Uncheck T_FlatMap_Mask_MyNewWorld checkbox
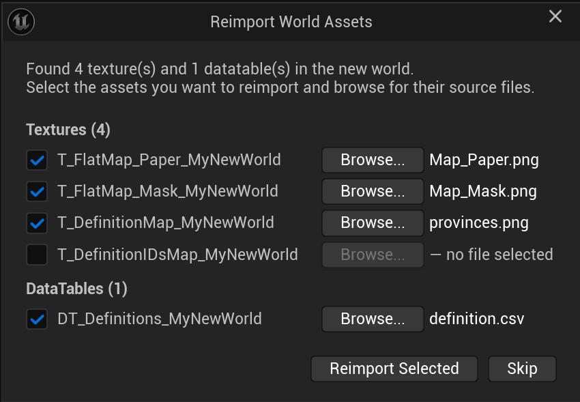The height and width of the screenshot is (402, 580). point(37,192)
